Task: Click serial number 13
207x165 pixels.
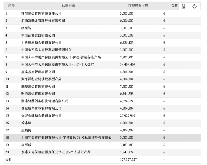Action: pos(7,101)
